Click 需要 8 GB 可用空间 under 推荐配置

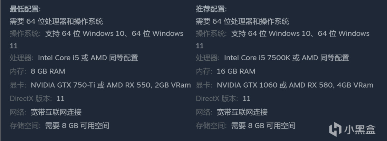[263, 125]
